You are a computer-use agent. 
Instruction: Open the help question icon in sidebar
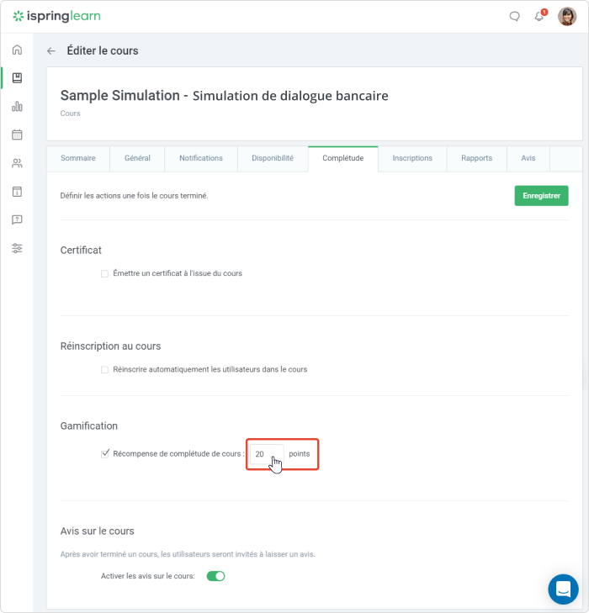pos(17,219)
